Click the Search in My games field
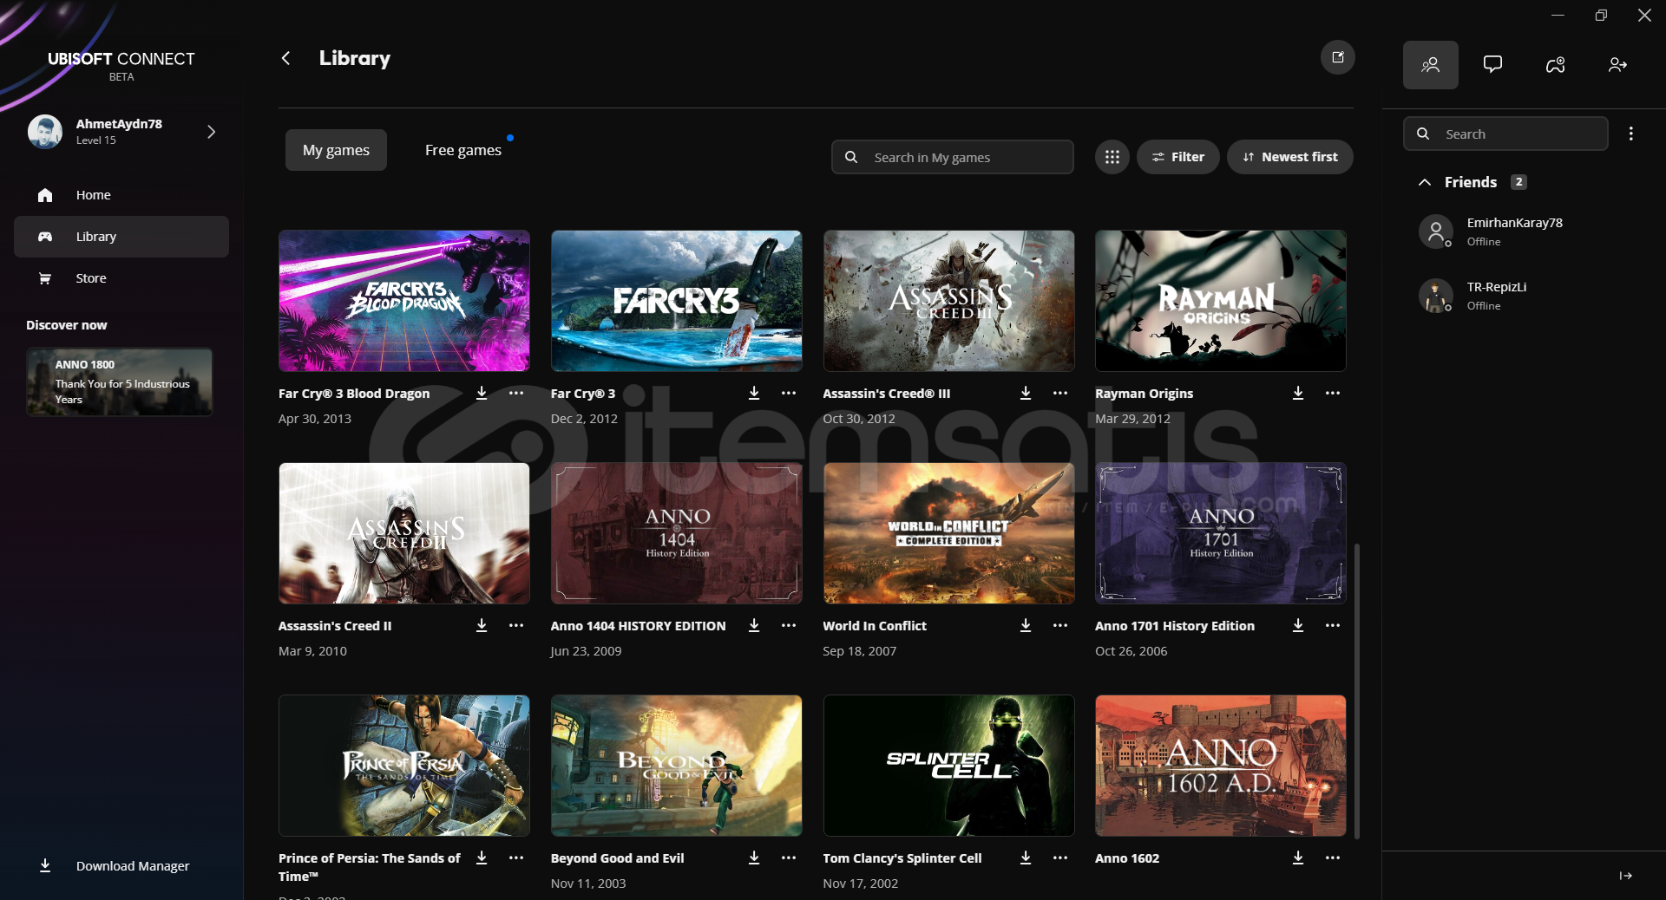The width and height of the screenshot is (1666, 900). click(x=952, y=157)
